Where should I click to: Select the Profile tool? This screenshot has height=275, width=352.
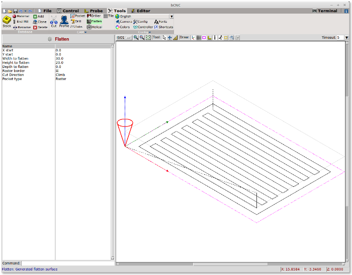point(64,22)
